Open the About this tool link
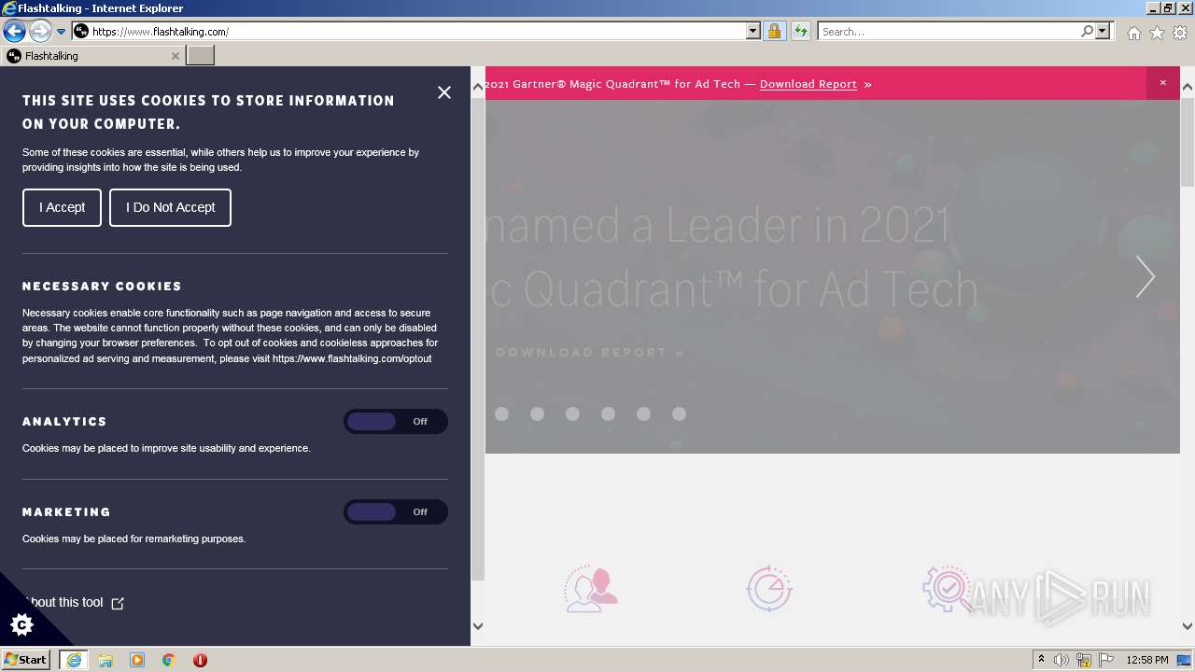Viewport: 1195px width, 672px height. [x=73, y=603]
